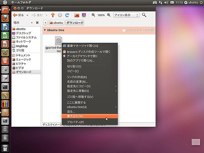
Task: Select ubuntu in places sidebar
Action: pos(26,29)
